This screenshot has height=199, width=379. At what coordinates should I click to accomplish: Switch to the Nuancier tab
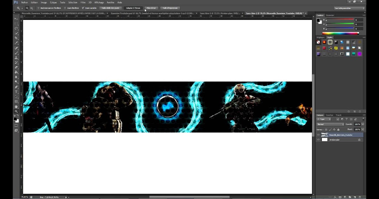[x=330, y=15]
